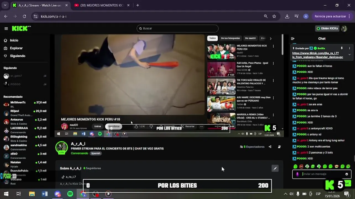Open recommended channel MrStivenTc
Image resolution: width=355 pixels, height=199 pixels.
click(25, 104)
